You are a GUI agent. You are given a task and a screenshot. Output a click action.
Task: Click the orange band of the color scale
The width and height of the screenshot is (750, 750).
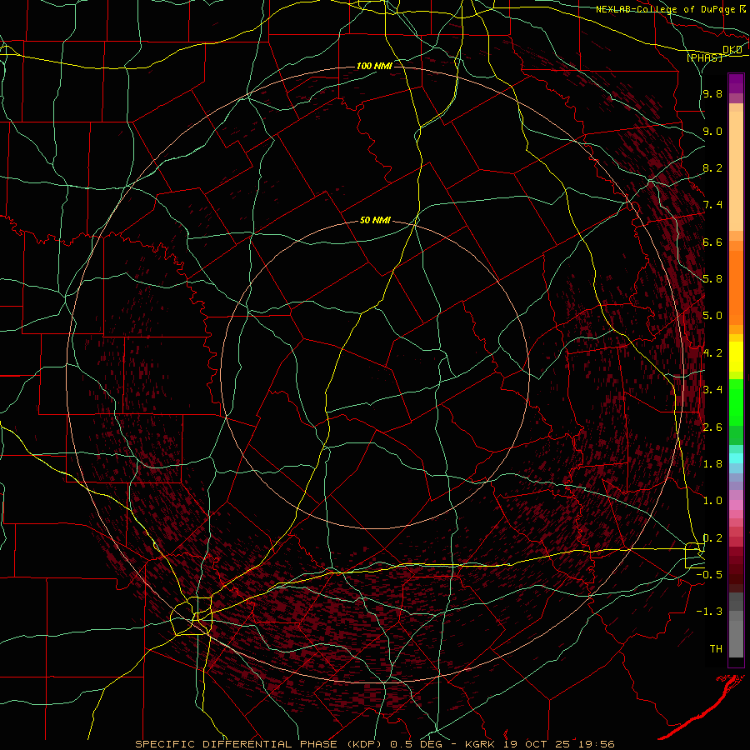[736, 287]
